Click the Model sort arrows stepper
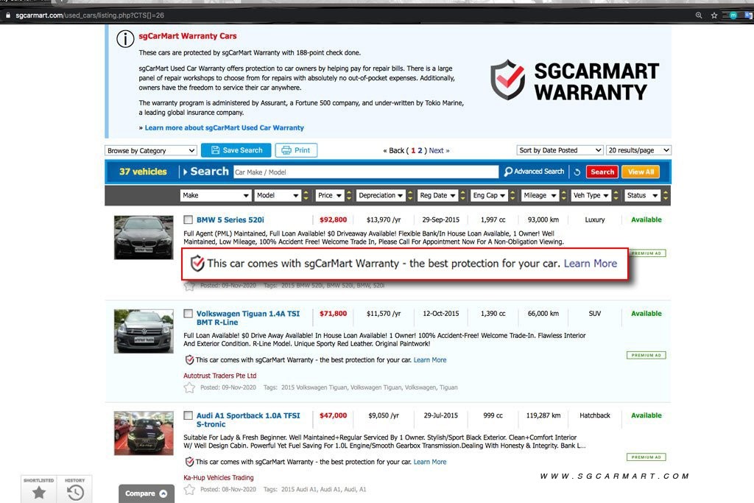Screen dimensions: 754x503 [x=306, y=195]
